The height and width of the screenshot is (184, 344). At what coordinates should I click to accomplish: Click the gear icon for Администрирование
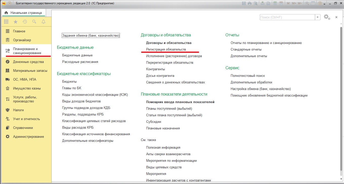pyautogui.click(x=8, y=136)
